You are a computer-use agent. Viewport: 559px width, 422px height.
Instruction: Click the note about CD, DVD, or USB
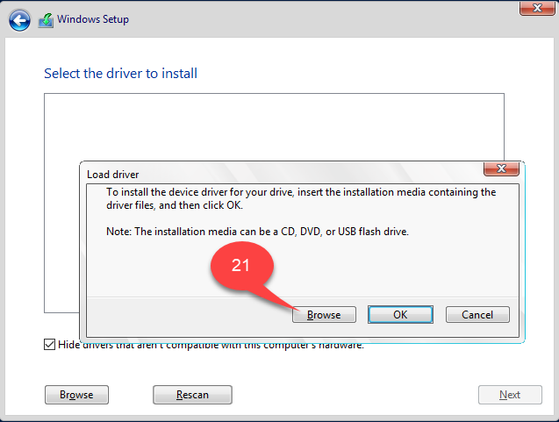click(257, 232)
